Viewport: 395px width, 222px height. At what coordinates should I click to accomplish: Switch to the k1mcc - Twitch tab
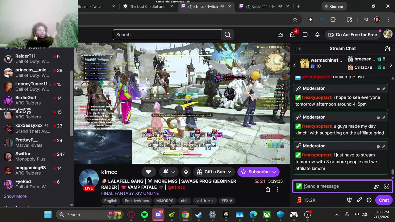206,6
